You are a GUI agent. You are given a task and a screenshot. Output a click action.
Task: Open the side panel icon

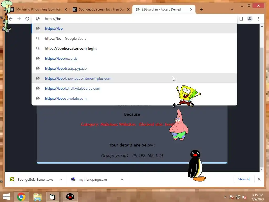coord(241,19)
